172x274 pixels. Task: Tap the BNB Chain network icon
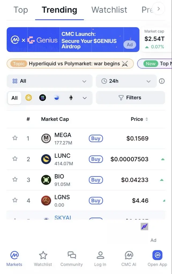[x=28, y=98]
